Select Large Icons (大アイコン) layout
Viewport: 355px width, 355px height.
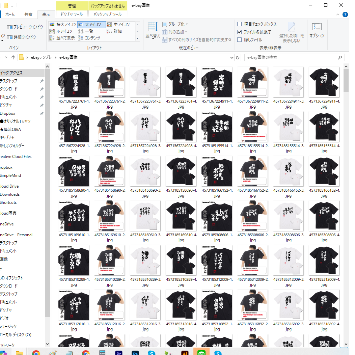pyautogui.click(x=91, y=24)
